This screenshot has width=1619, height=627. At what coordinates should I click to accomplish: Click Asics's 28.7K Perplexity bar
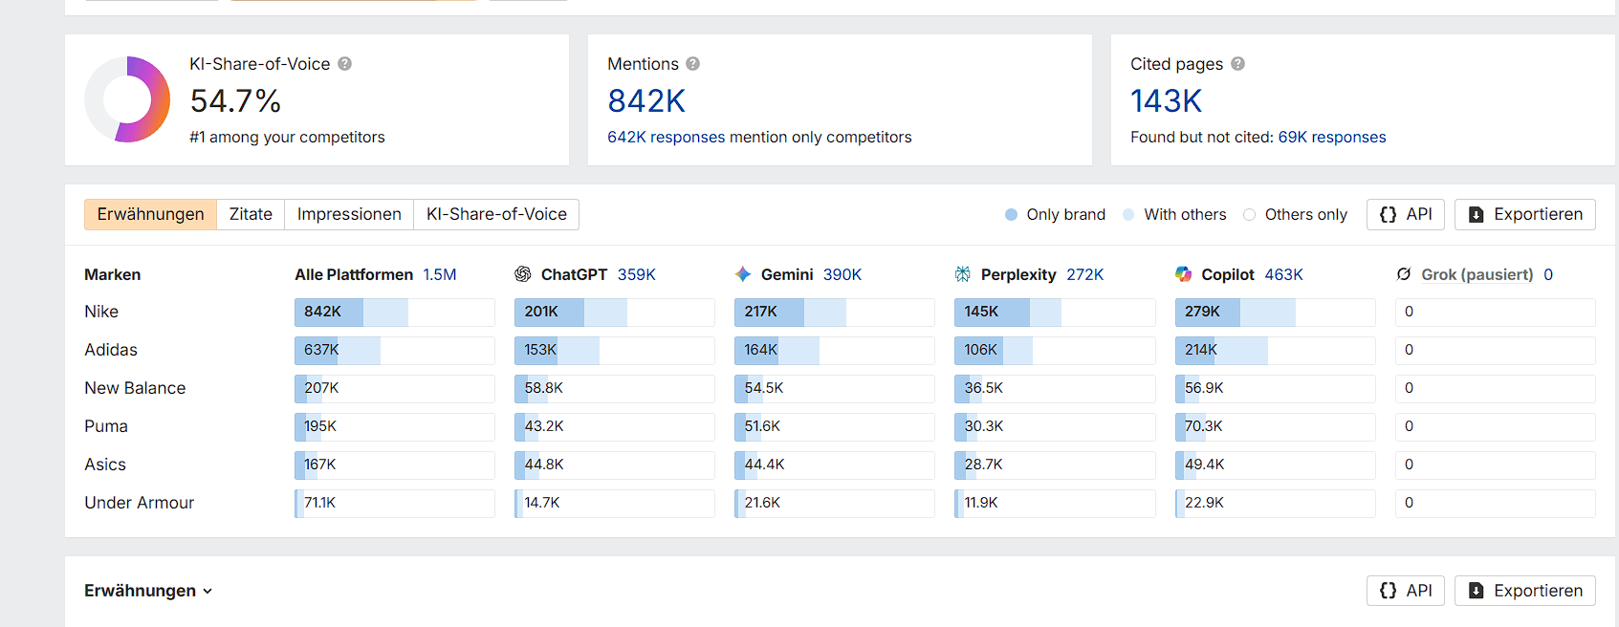point(1055,465)
